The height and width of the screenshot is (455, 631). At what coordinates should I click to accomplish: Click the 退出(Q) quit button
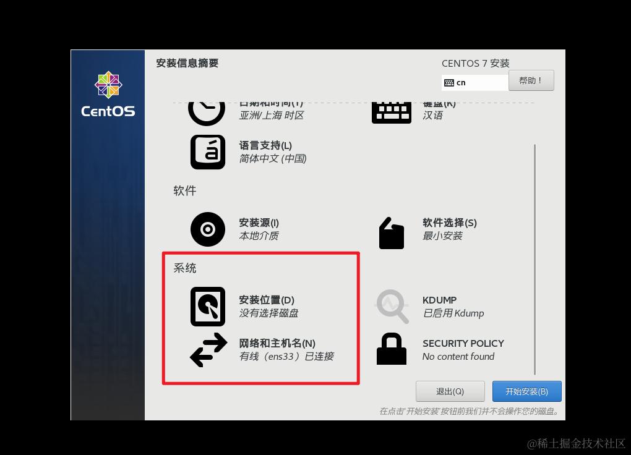point(450,391)
